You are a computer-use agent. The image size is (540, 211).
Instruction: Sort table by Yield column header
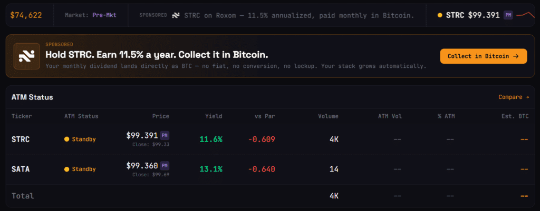(x=214, y=116)
